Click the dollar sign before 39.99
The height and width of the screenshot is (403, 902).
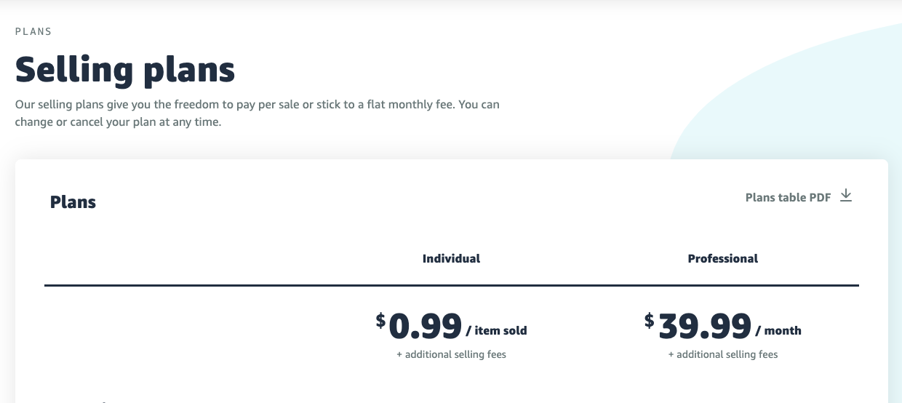[x=649, y=320]
